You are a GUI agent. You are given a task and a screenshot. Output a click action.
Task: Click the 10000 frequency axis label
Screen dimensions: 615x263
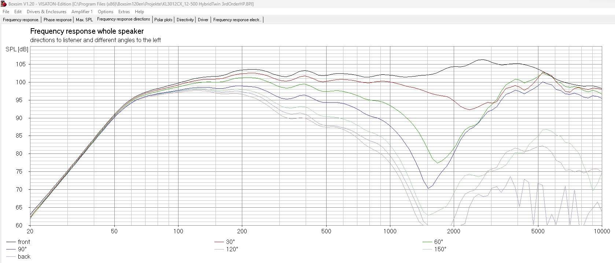pyautogui.click(x=602, y=231)
